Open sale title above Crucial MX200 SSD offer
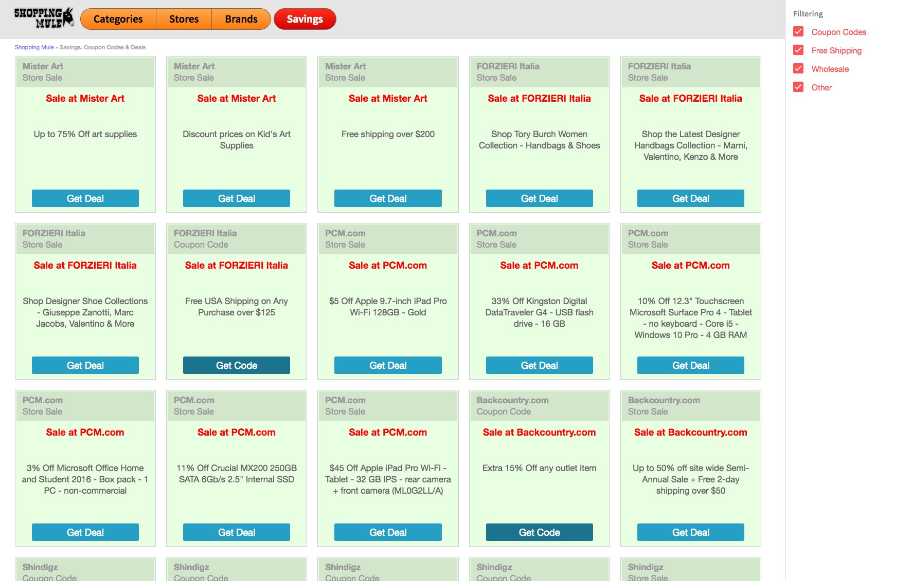Image resolution: width=912 pixels, height=581 pixels. [237, 433]
